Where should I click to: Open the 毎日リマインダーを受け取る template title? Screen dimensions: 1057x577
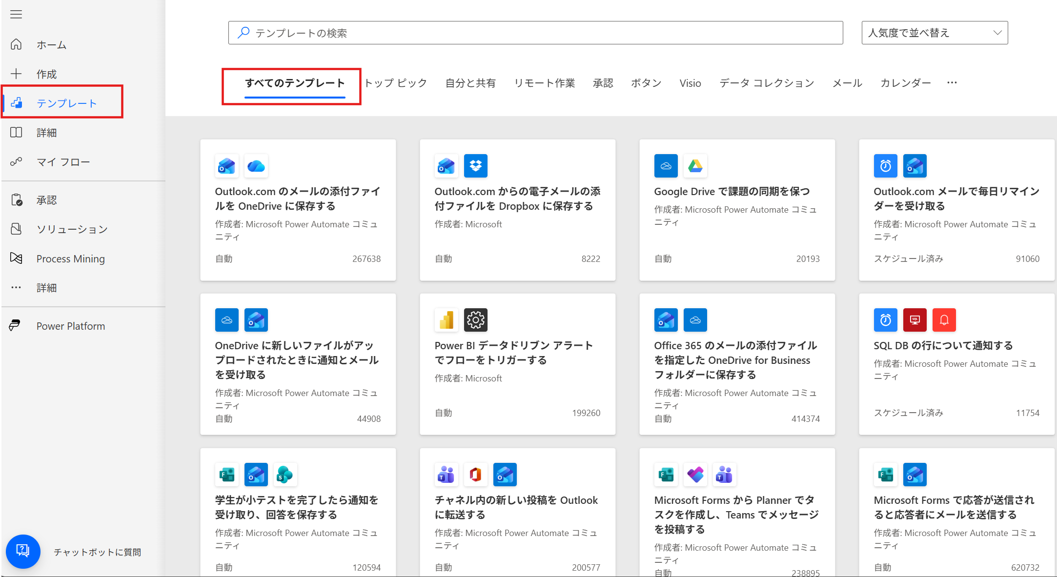[x=956, y=199]
